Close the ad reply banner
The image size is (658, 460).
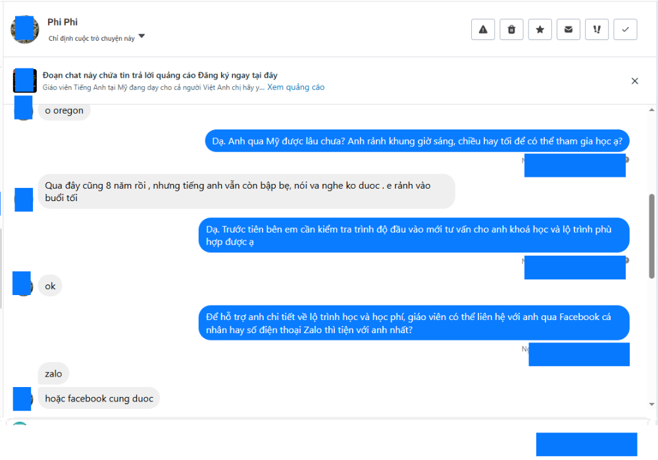pyautogui.click(x=634, y=81)
